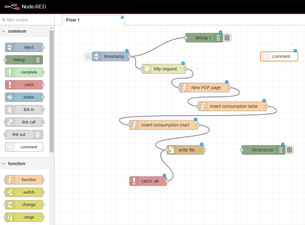Screen dimensions: 305x225
Task: Click the palette scrollbar up arrow
Action: point(51,28)
